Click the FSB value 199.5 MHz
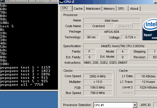Viewport: 157px width, 108px height. [98, 87]
